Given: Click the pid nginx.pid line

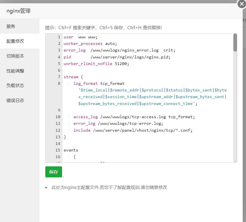Looking at the screenshot, I should (x=117, y=57).
